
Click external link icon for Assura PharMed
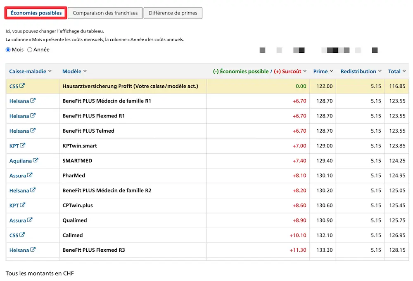[x=30, y=175]
